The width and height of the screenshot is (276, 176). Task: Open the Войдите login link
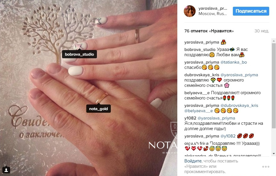point(193,161)
